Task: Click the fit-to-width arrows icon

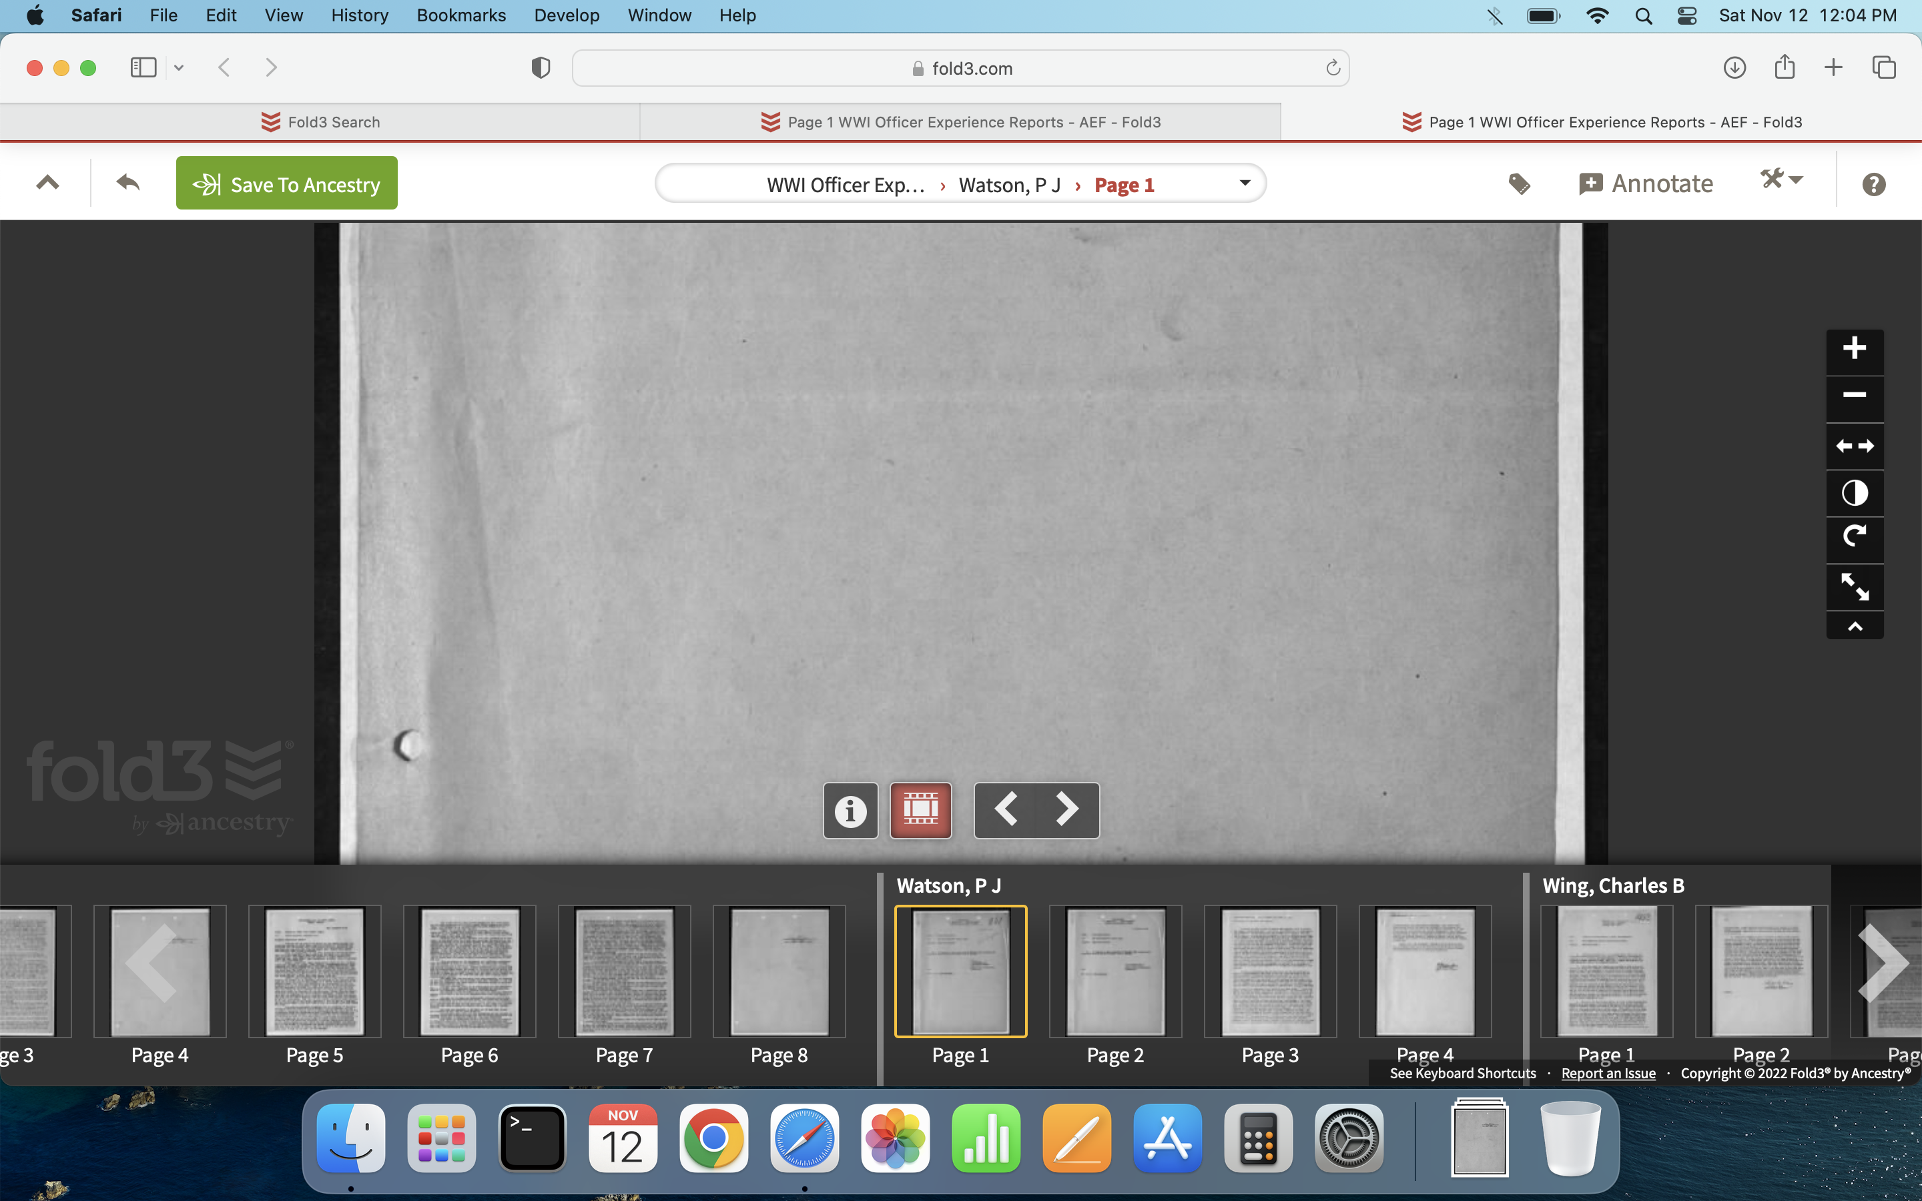Action: point(1854,446)
